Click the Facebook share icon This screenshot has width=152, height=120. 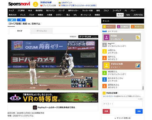[x=21, y=20]
